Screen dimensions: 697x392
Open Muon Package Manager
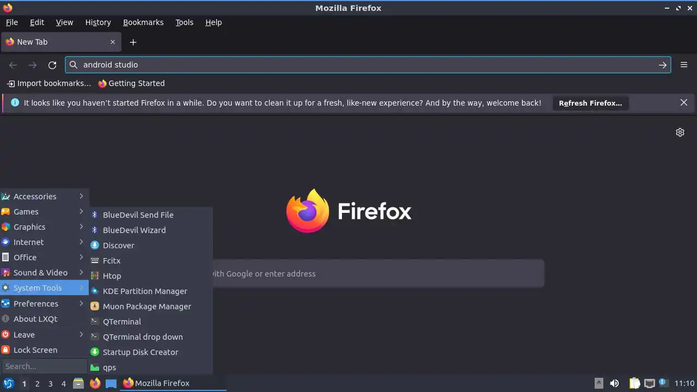click(151, 307)
